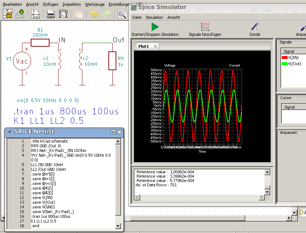The width and height of the screenshot is (306, 233).
Task: Select the Sonde probe tool
Action: [255, 27]
